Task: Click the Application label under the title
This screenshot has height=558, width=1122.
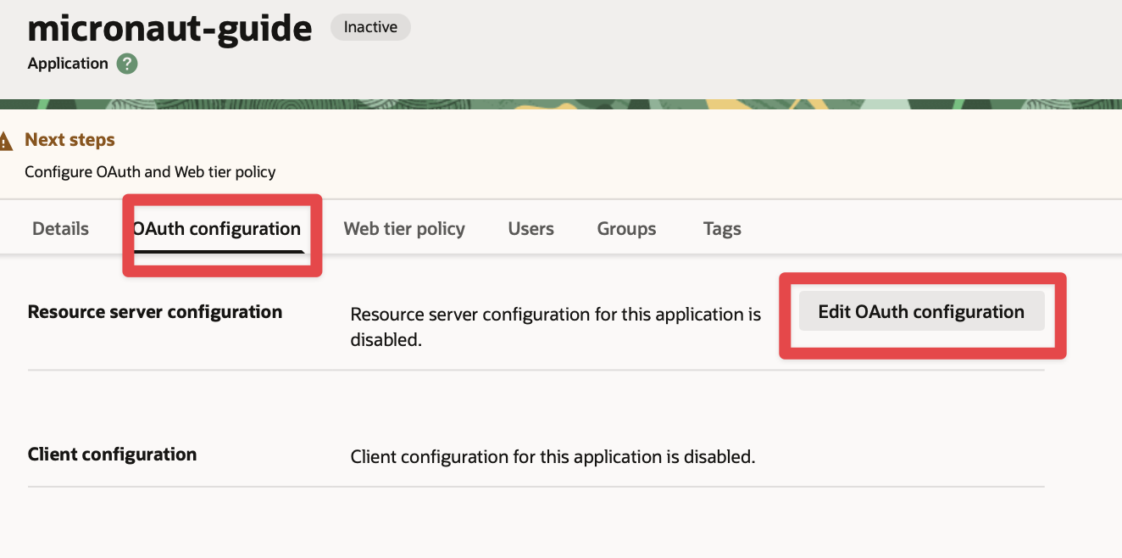Action: 68,64
